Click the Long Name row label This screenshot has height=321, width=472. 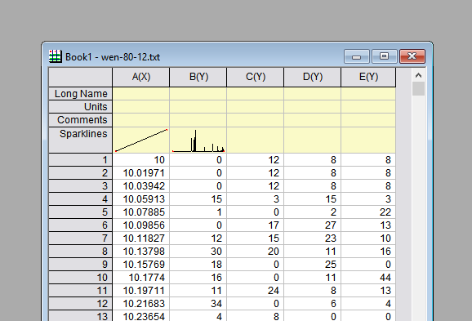[x=80, y=94]
